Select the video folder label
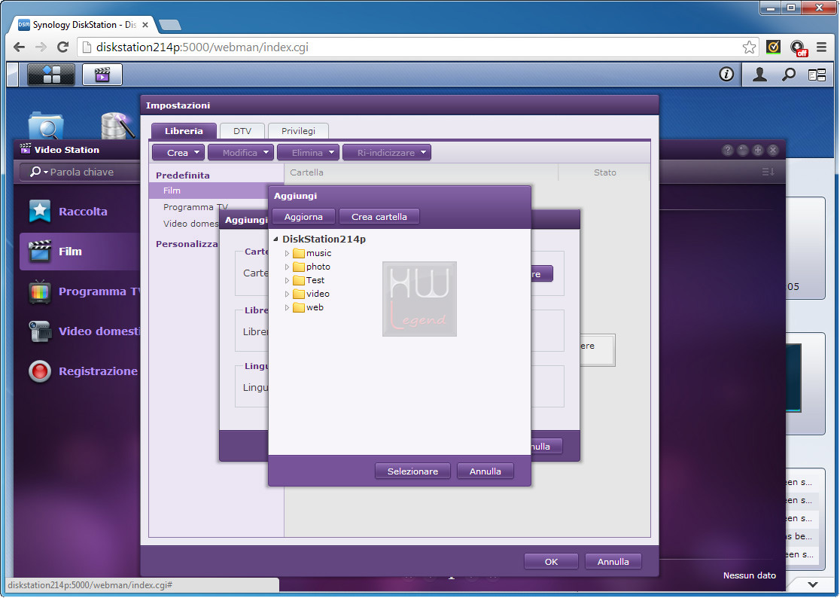The height and width of the screenshot is (598, 840). tap(318, 294)
